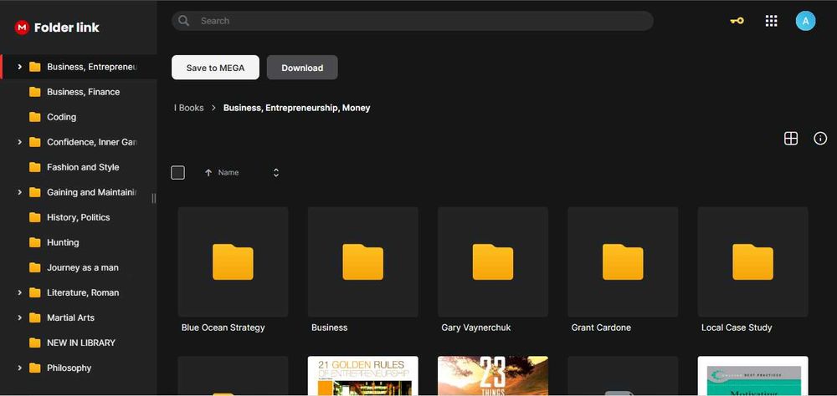This screenshot has width=837, height=396.
Task: Click the Hunting folder icon in sidebar
Action: (x=34, y=242)
